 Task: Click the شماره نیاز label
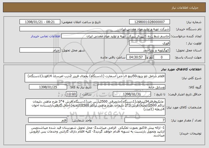194,22
